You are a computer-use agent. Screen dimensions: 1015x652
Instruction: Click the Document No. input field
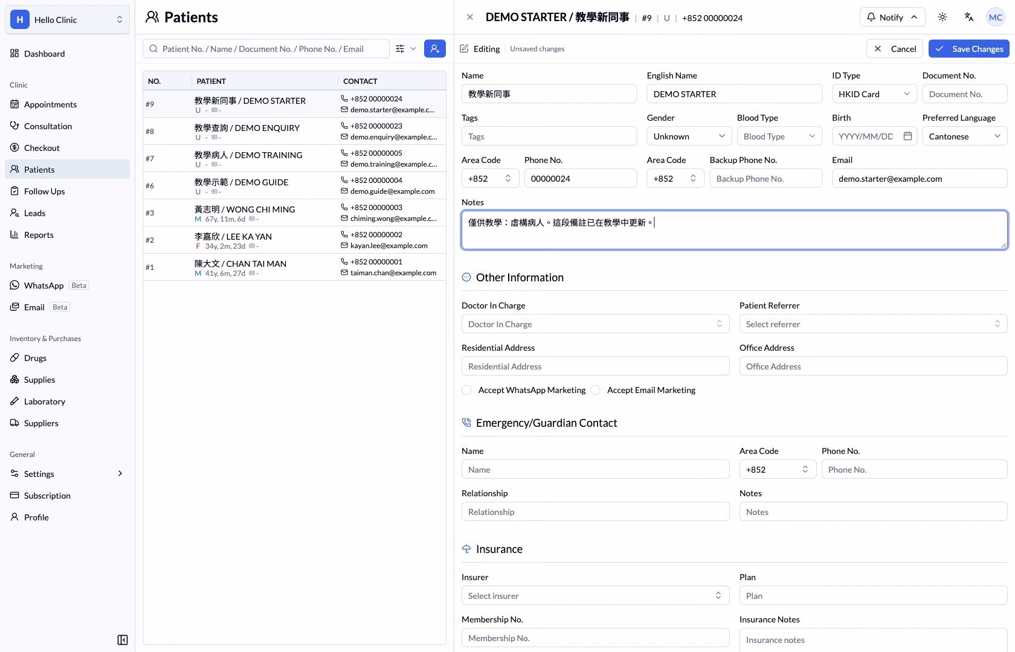click(965, 94)
